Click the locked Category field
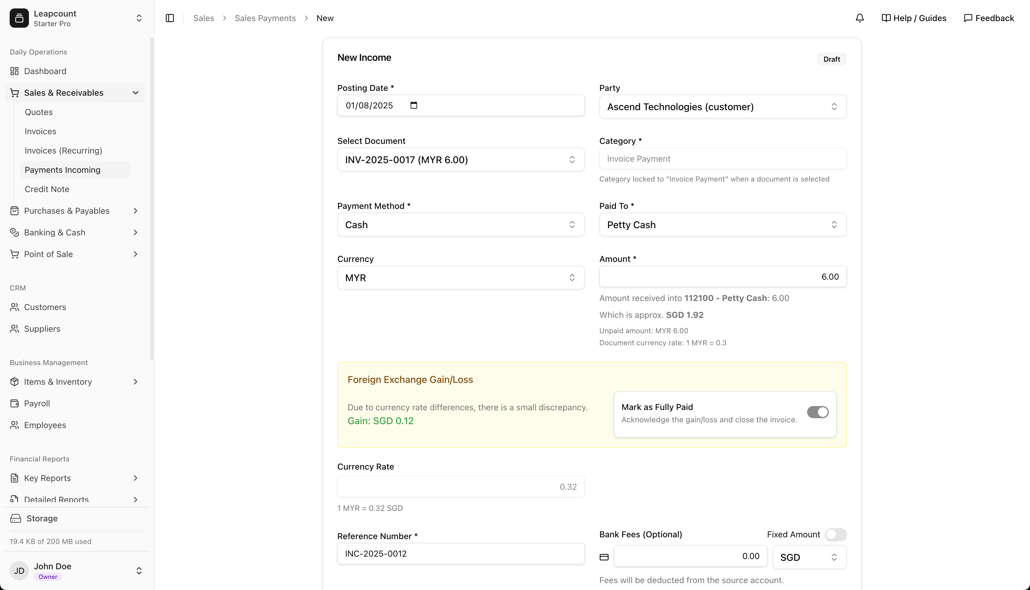The width and height of the screenshot is (1030, 590). [x=723, y=159]
